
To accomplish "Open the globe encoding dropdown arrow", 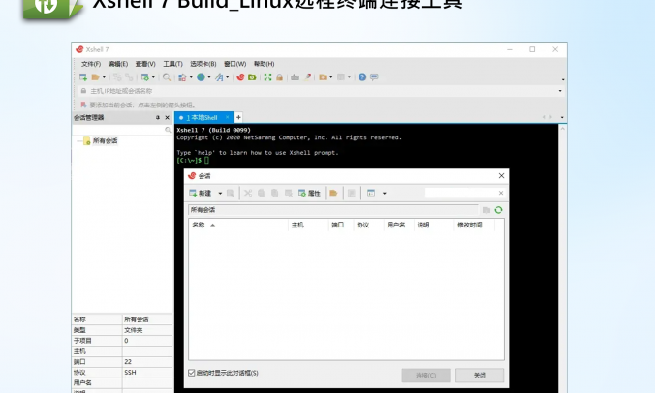I will click(x=209, y=77).
